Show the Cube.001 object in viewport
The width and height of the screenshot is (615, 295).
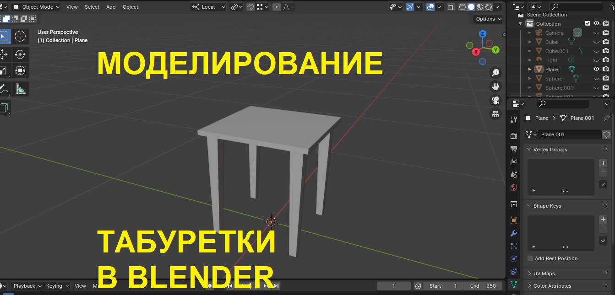[x=596, y=51]
